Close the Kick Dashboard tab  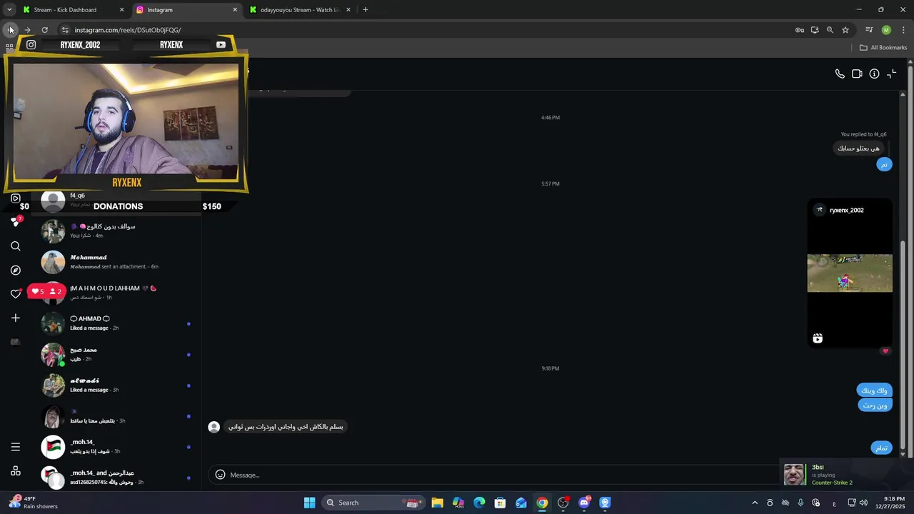pos(121,10)
